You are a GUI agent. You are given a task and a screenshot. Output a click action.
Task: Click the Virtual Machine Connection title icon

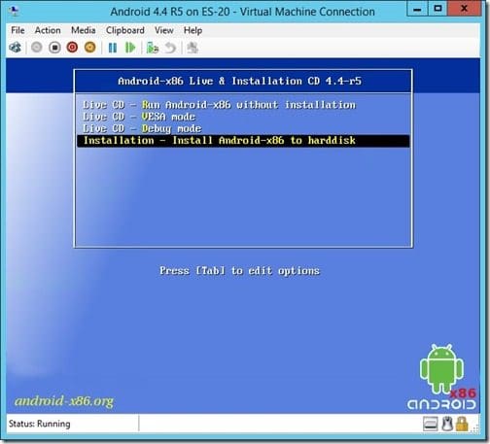click(x=15, y=12)
